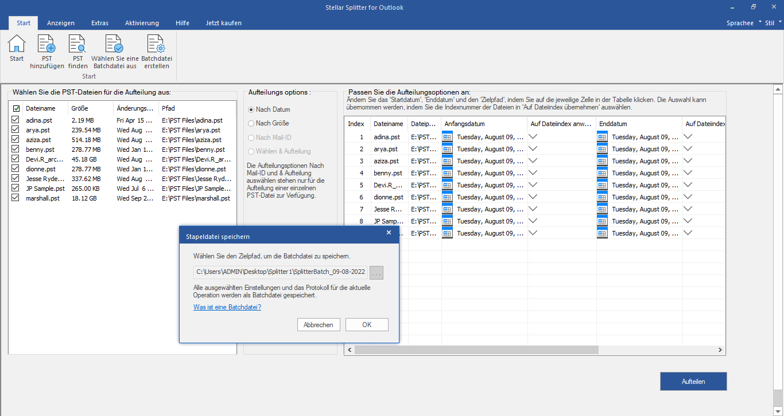Select the Nach Datum radio button

pyautogui.click(x=251, y=109)
